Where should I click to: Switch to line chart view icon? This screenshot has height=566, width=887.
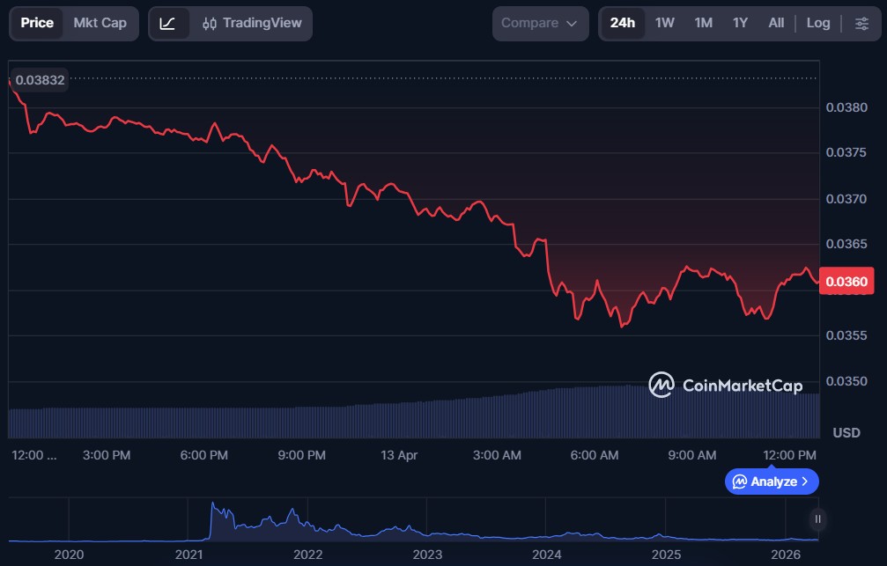coord(167,23)
